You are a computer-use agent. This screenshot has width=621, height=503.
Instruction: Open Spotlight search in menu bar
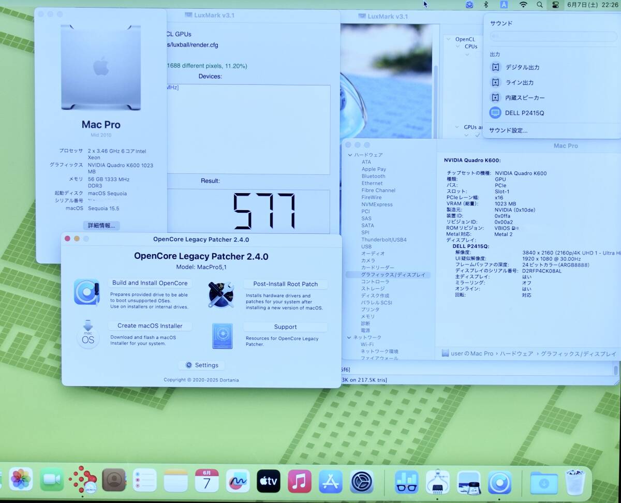click(x=539, y=5)
